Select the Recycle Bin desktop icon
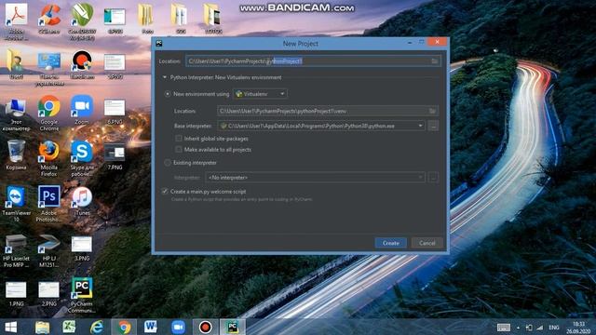The image size is (596, 335). [x=17, y=155]
